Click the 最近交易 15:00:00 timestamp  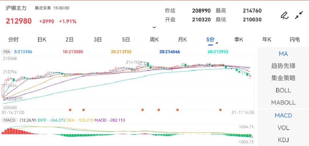point(52,8)
